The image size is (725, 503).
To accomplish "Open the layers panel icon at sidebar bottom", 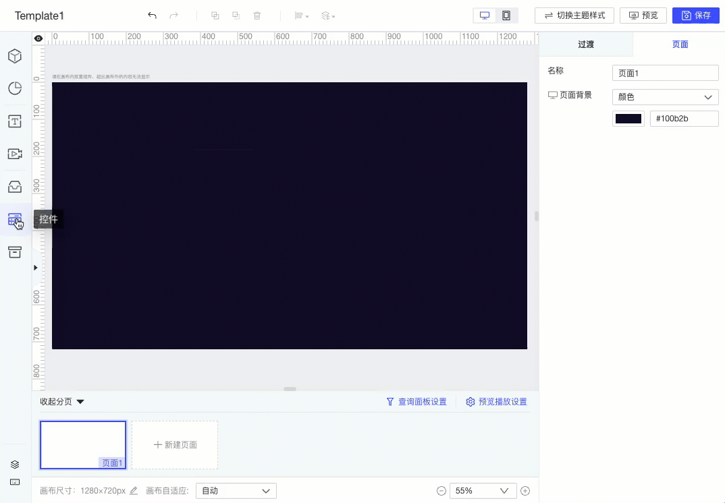I will pos(15,464).
